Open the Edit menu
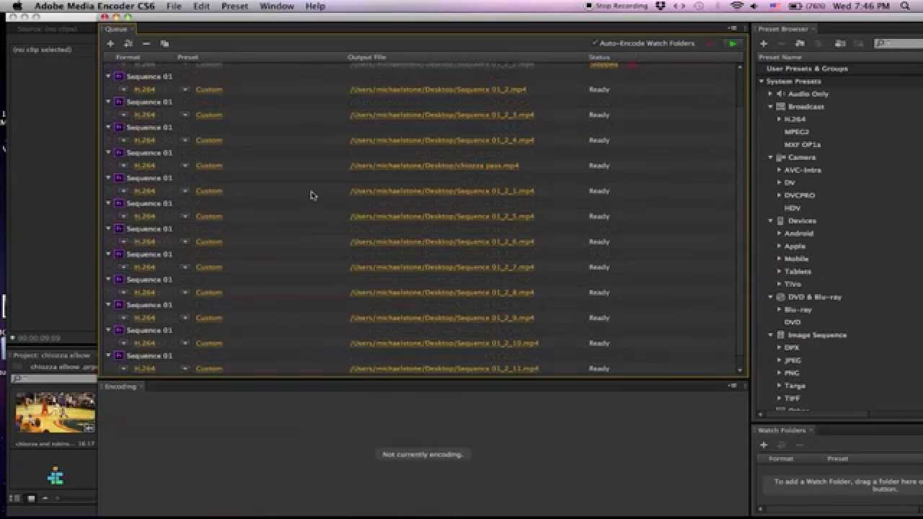The image size is (923, 519). [x=201, y=6]
